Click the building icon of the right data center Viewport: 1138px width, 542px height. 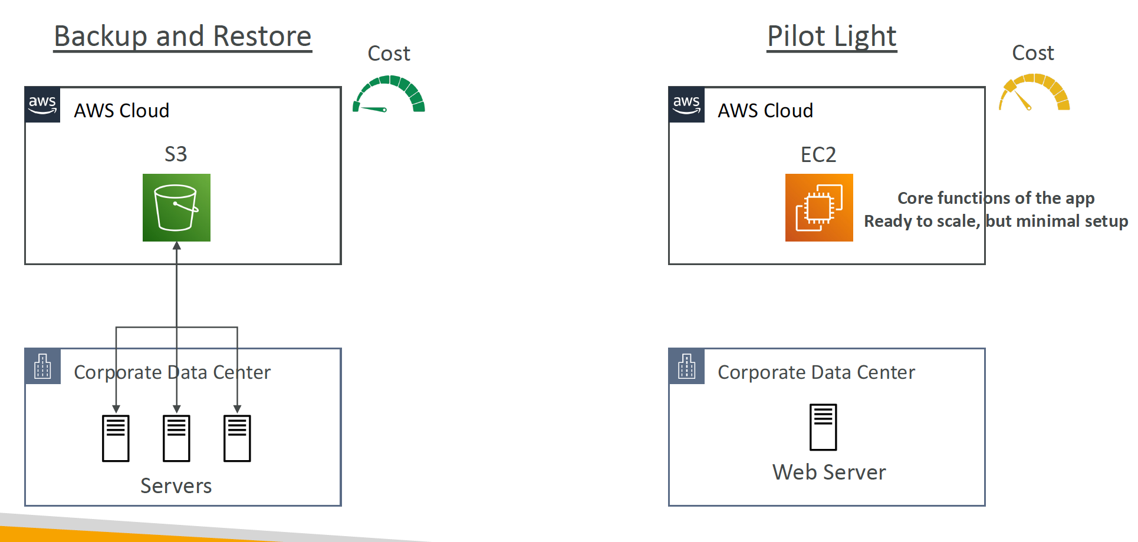point(686,366)
